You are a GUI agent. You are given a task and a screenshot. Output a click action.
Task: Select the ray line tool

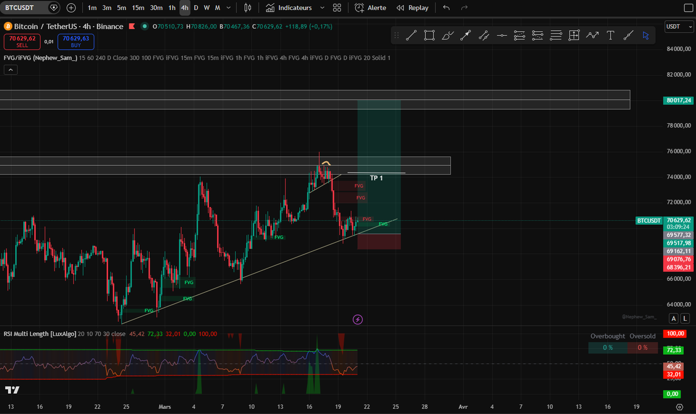tap(628, 35)
